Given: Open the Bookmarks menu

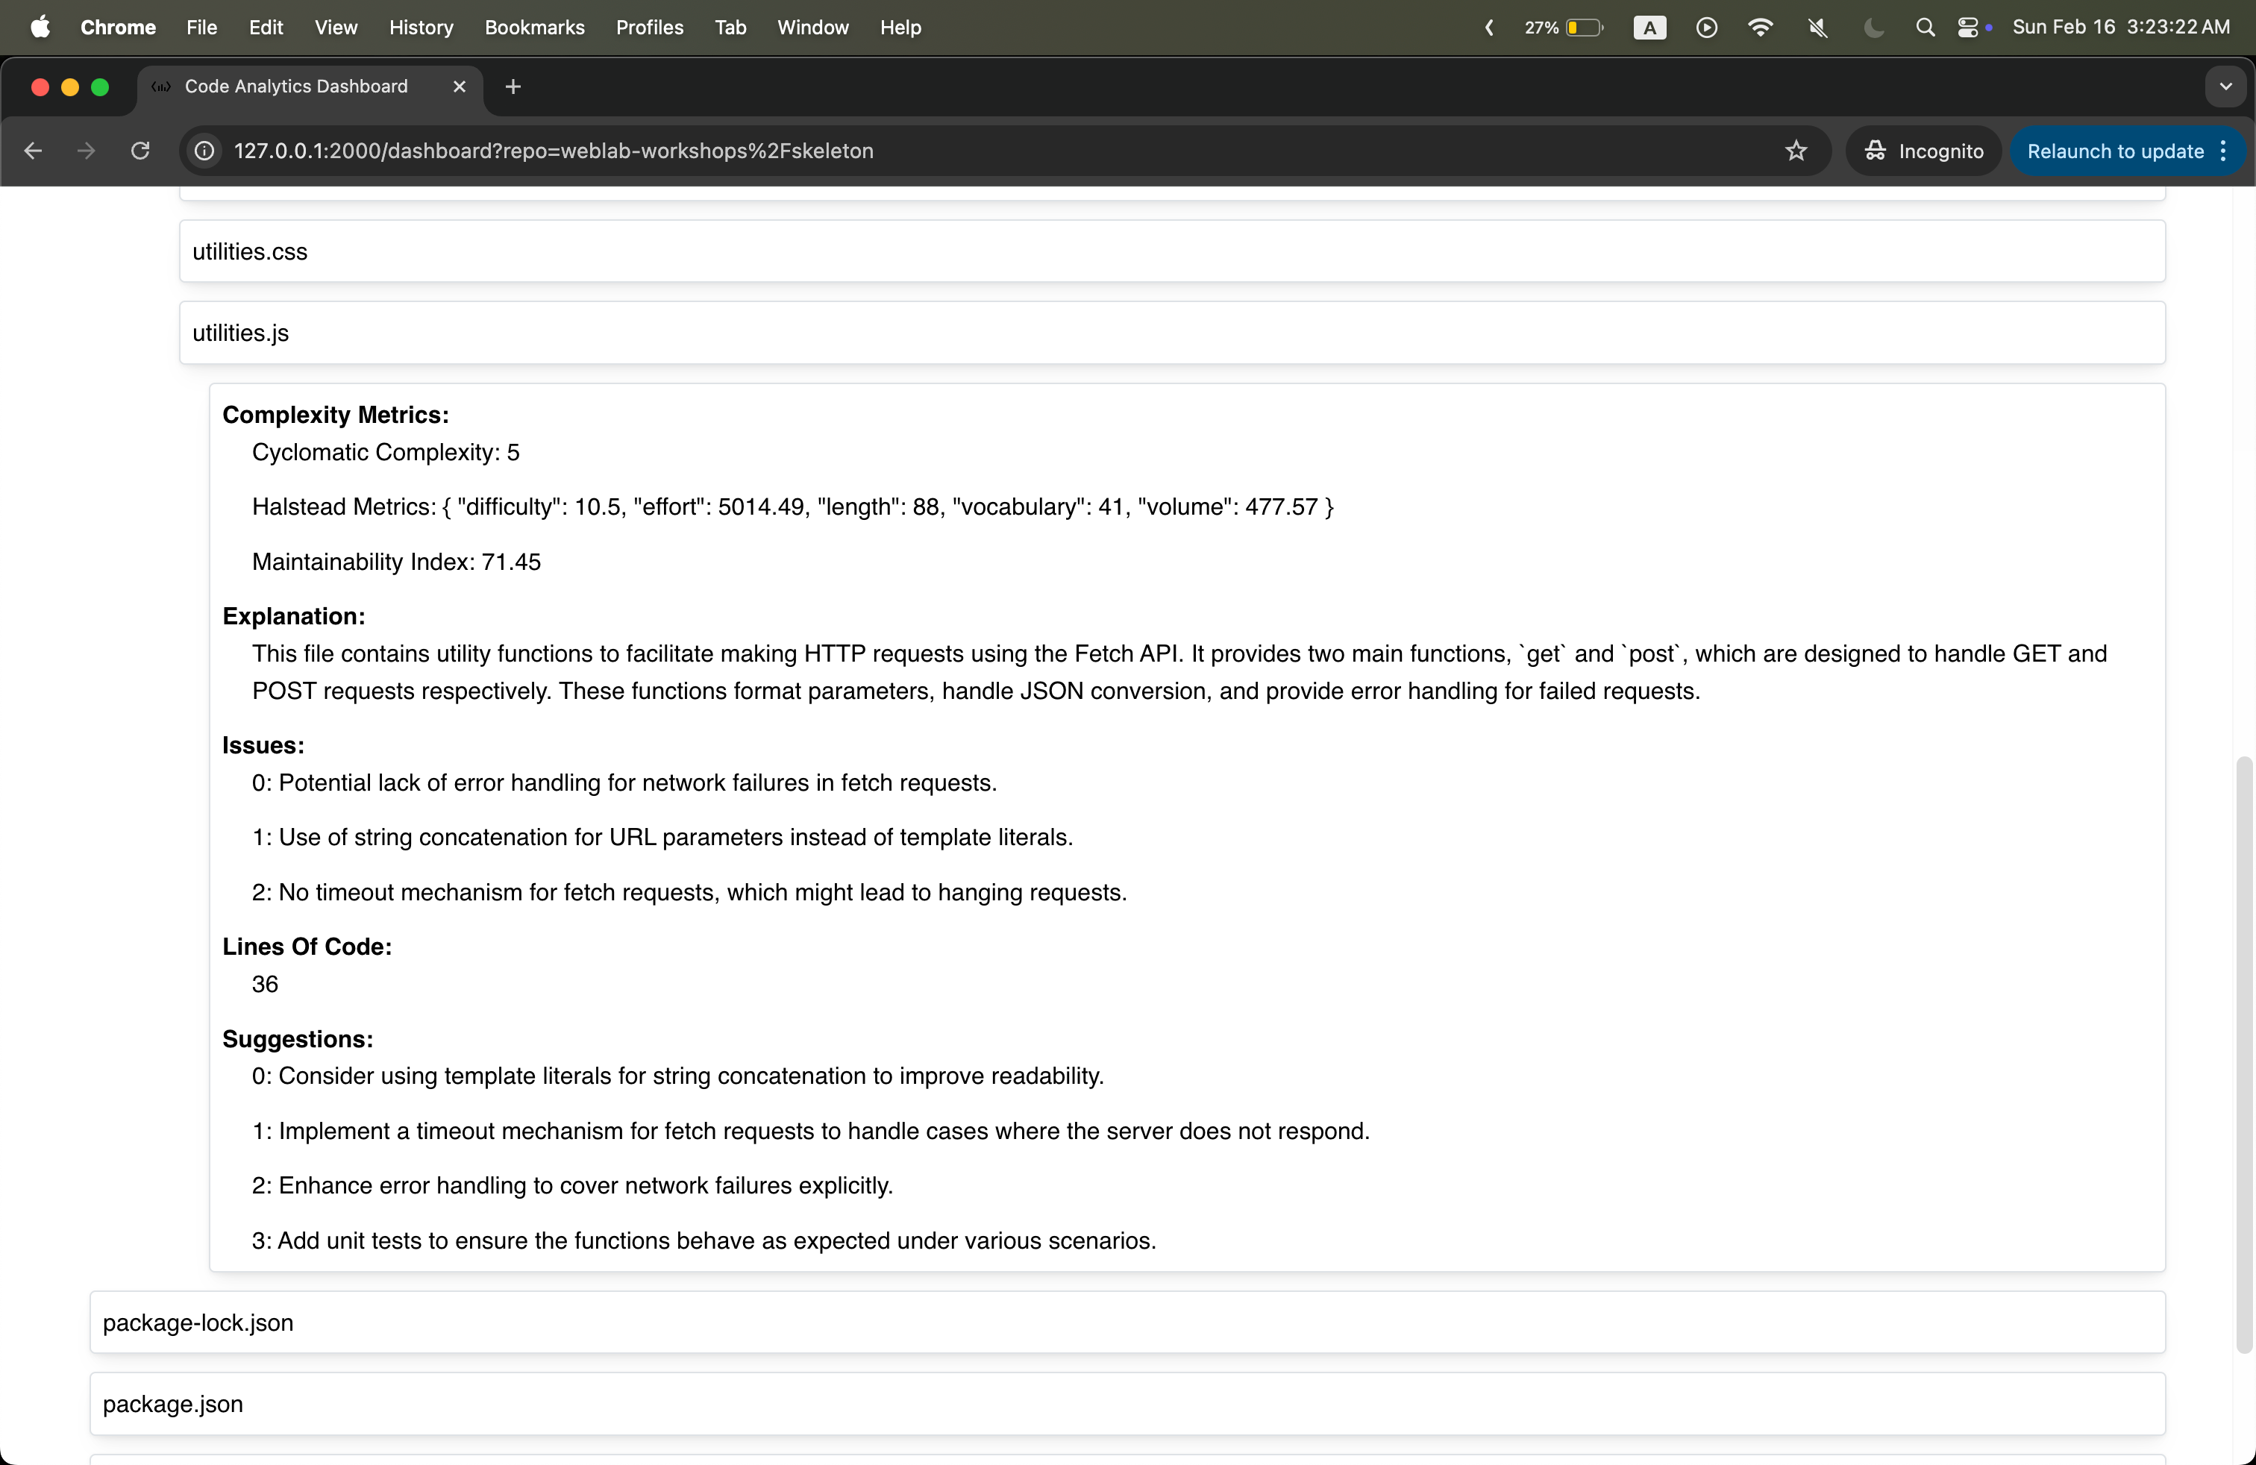Looking at the screenshot, I should [x=533, y=28].
